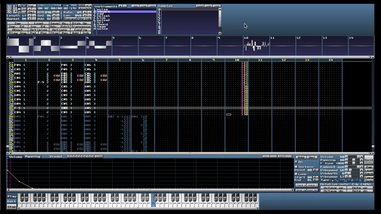Increase sustain Point with plus
Screen dimensions: 381x214
coord(314,170)
